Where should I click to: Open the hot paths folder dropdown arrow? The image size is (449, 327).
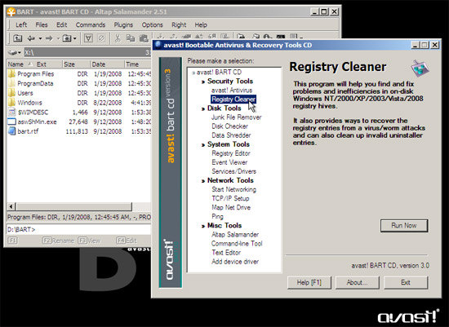click(x=75, y=38)
